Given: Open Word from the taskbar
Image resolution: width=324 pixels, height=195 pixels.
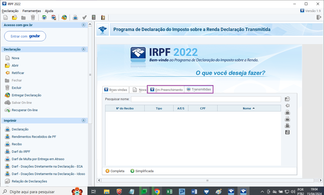Looking at the screenshot, I should [194, 191].
